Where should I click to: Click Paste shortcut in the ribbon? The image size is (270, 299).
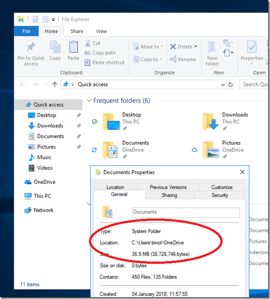click(105, 62)
